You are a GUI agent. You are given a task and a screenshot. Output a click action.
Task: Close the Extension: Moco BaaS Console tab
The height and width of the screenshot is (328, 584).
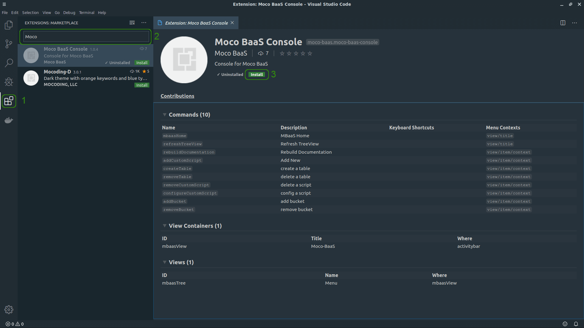tap(232, 23)
